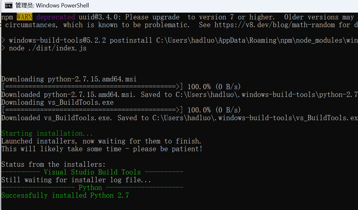Click the Successfully installed Python 2.7 message

tap(65, 195)
